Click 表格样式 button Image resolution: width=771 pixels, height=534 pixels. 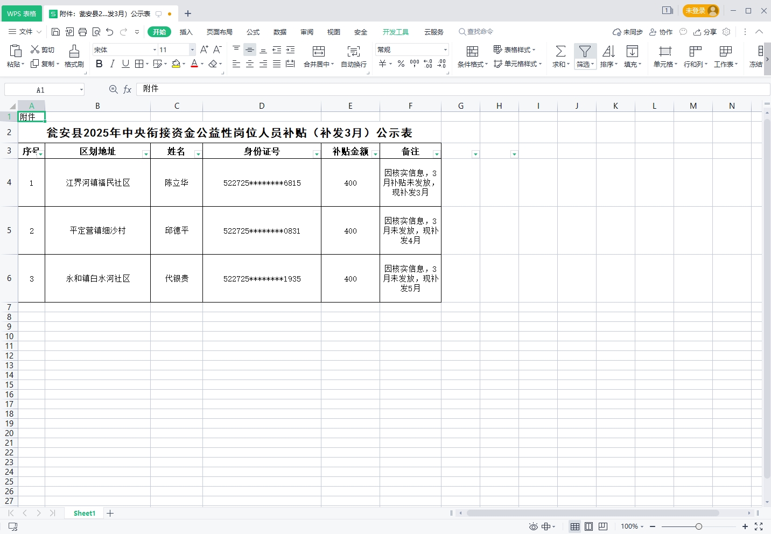tap(514, 50)
